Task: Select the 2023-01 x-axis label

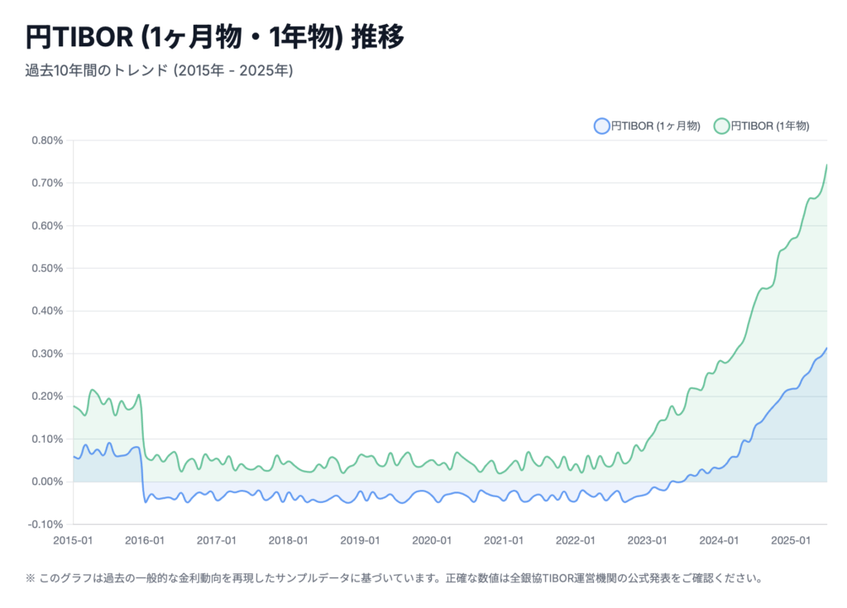Action: (x=647, y=539)
